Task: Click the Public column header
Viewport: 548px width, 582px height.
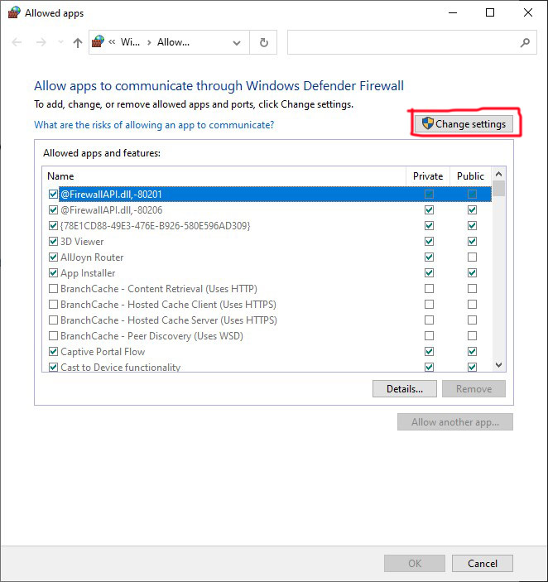Action: tap(470, 176)
